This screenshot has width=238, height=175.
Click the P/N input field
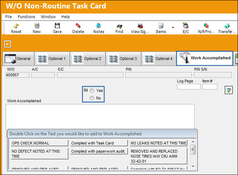(159, 75)
